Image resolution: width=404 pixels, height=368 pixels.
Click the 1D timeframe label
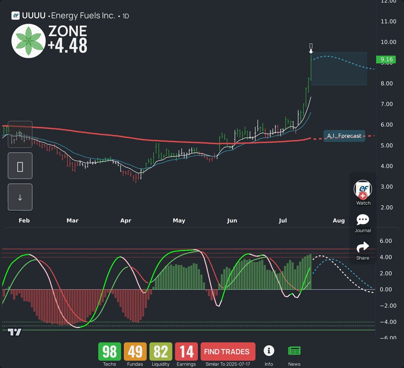[x=126, y=16]
